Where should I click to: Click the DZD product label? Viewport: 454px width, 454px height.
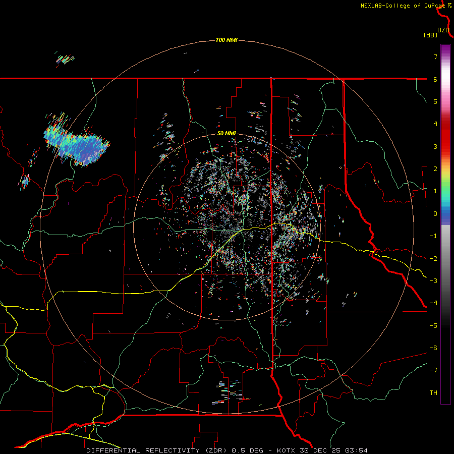pyautogui.click(x=443, y=30)
